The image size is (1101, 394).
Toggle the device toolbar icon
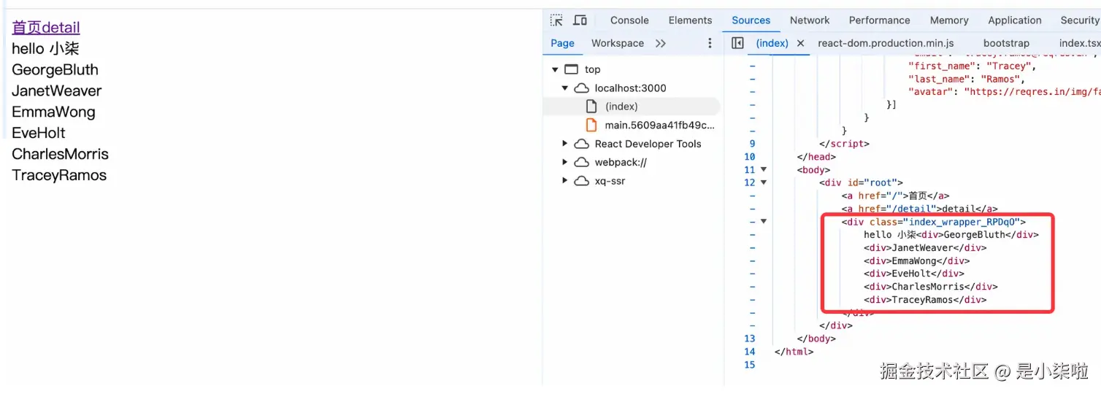pyautogui.click(x=580, y=20)
